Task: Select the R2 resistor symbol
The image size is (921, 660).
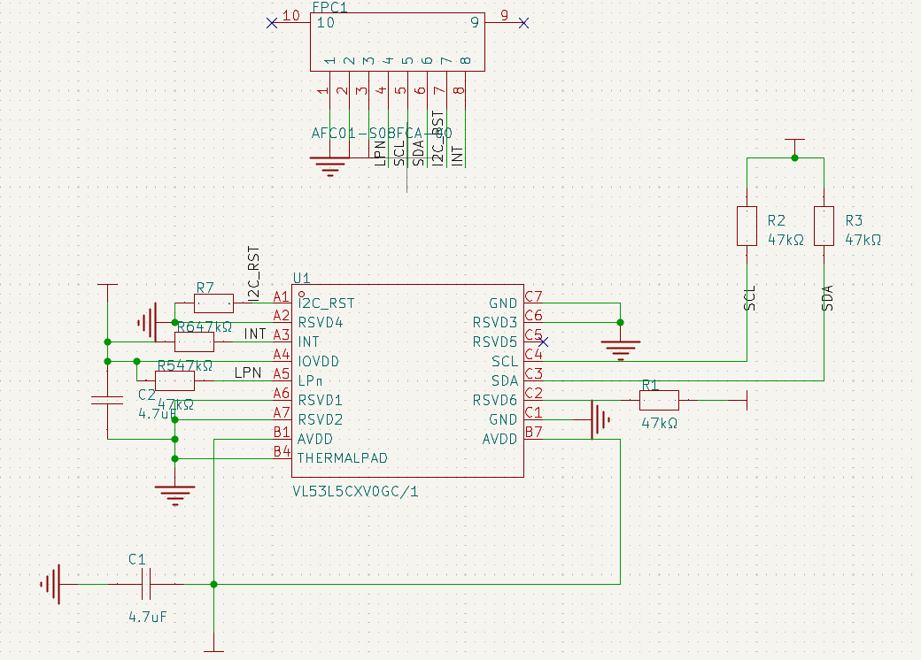Action: tap(747, 226)
